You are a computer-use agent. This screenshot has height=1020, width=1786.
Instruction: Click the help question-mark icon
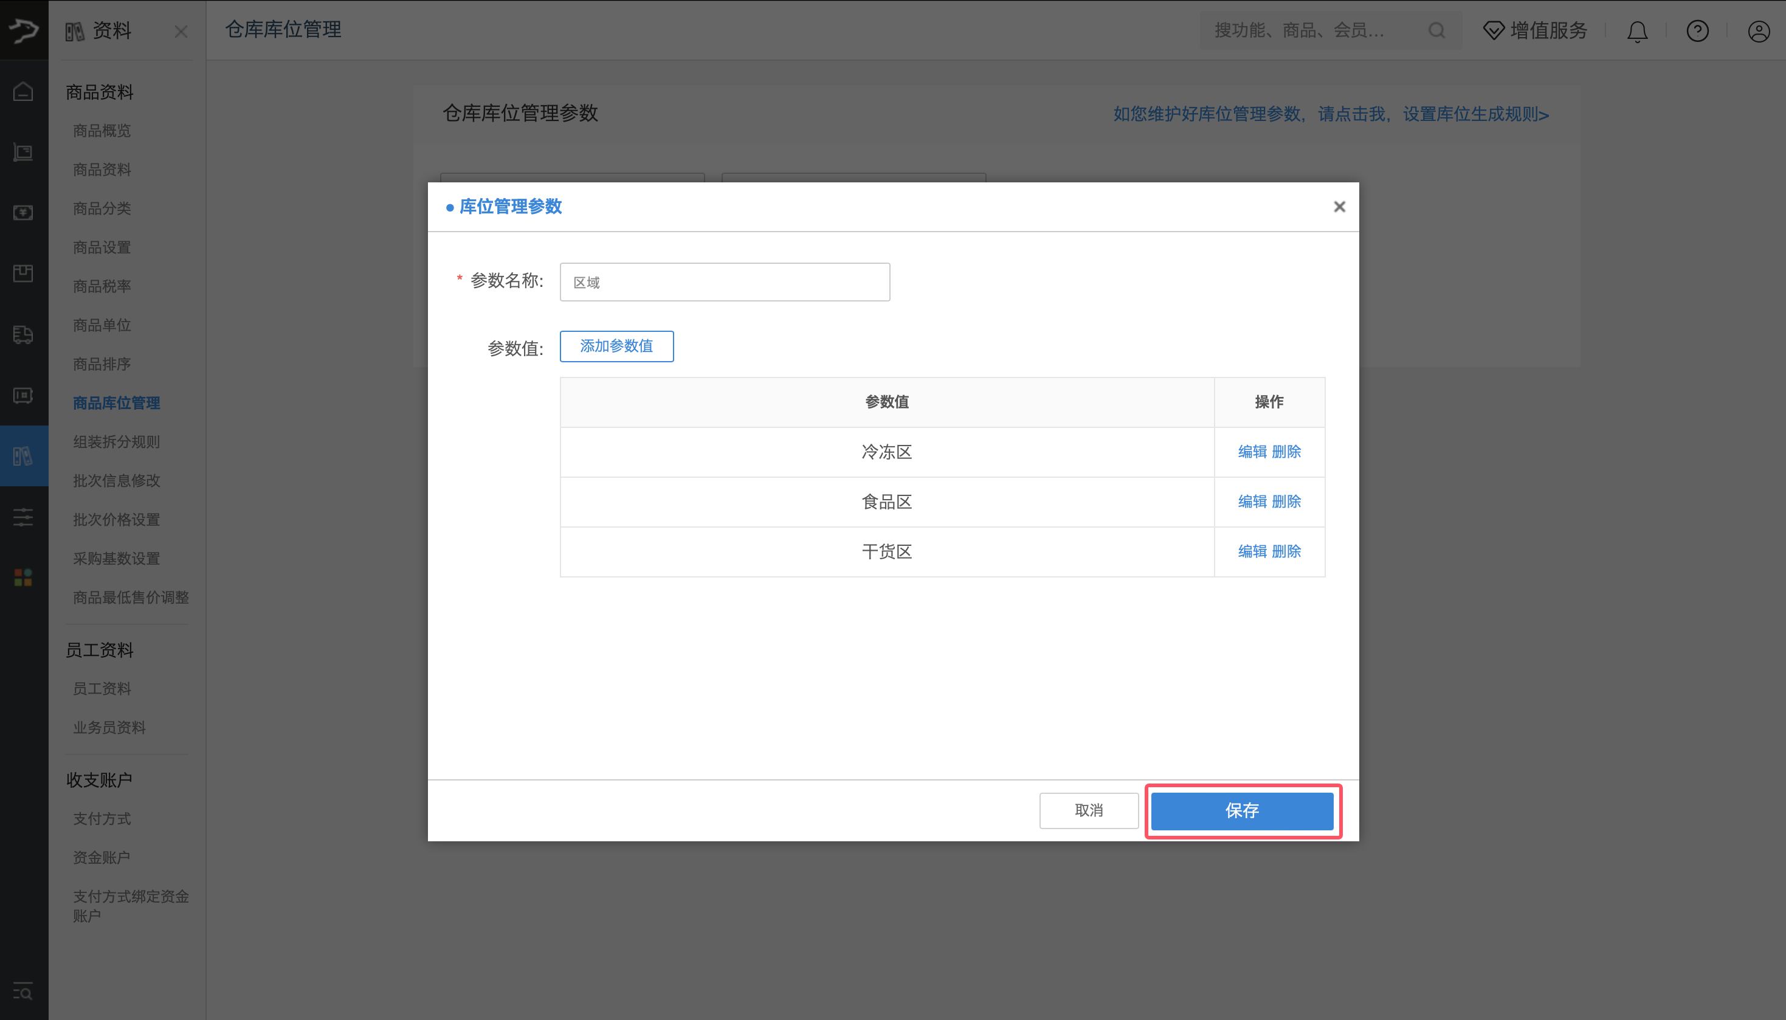tap(1698, 31)
